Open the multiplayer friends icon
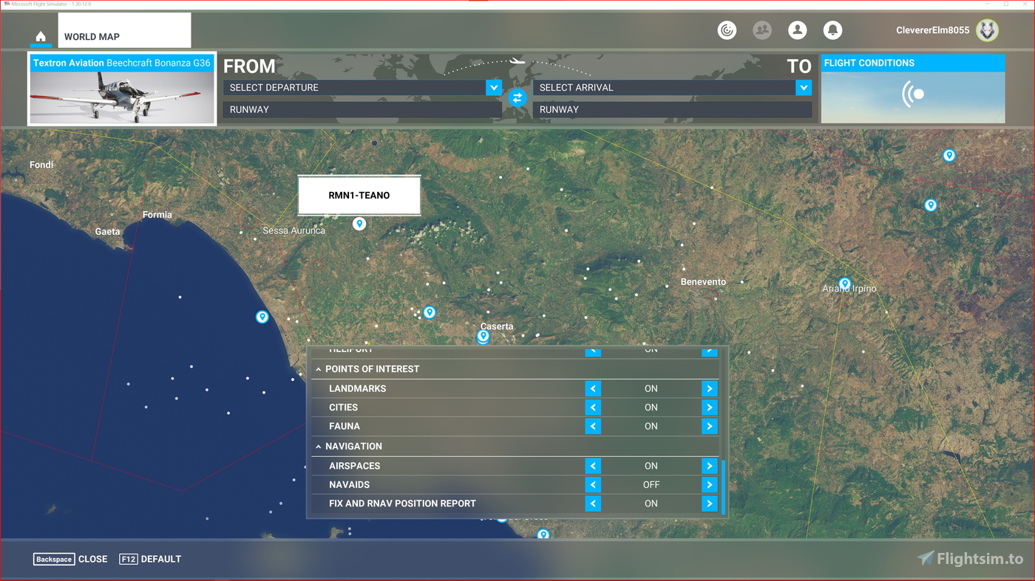 tap(762, 30)
